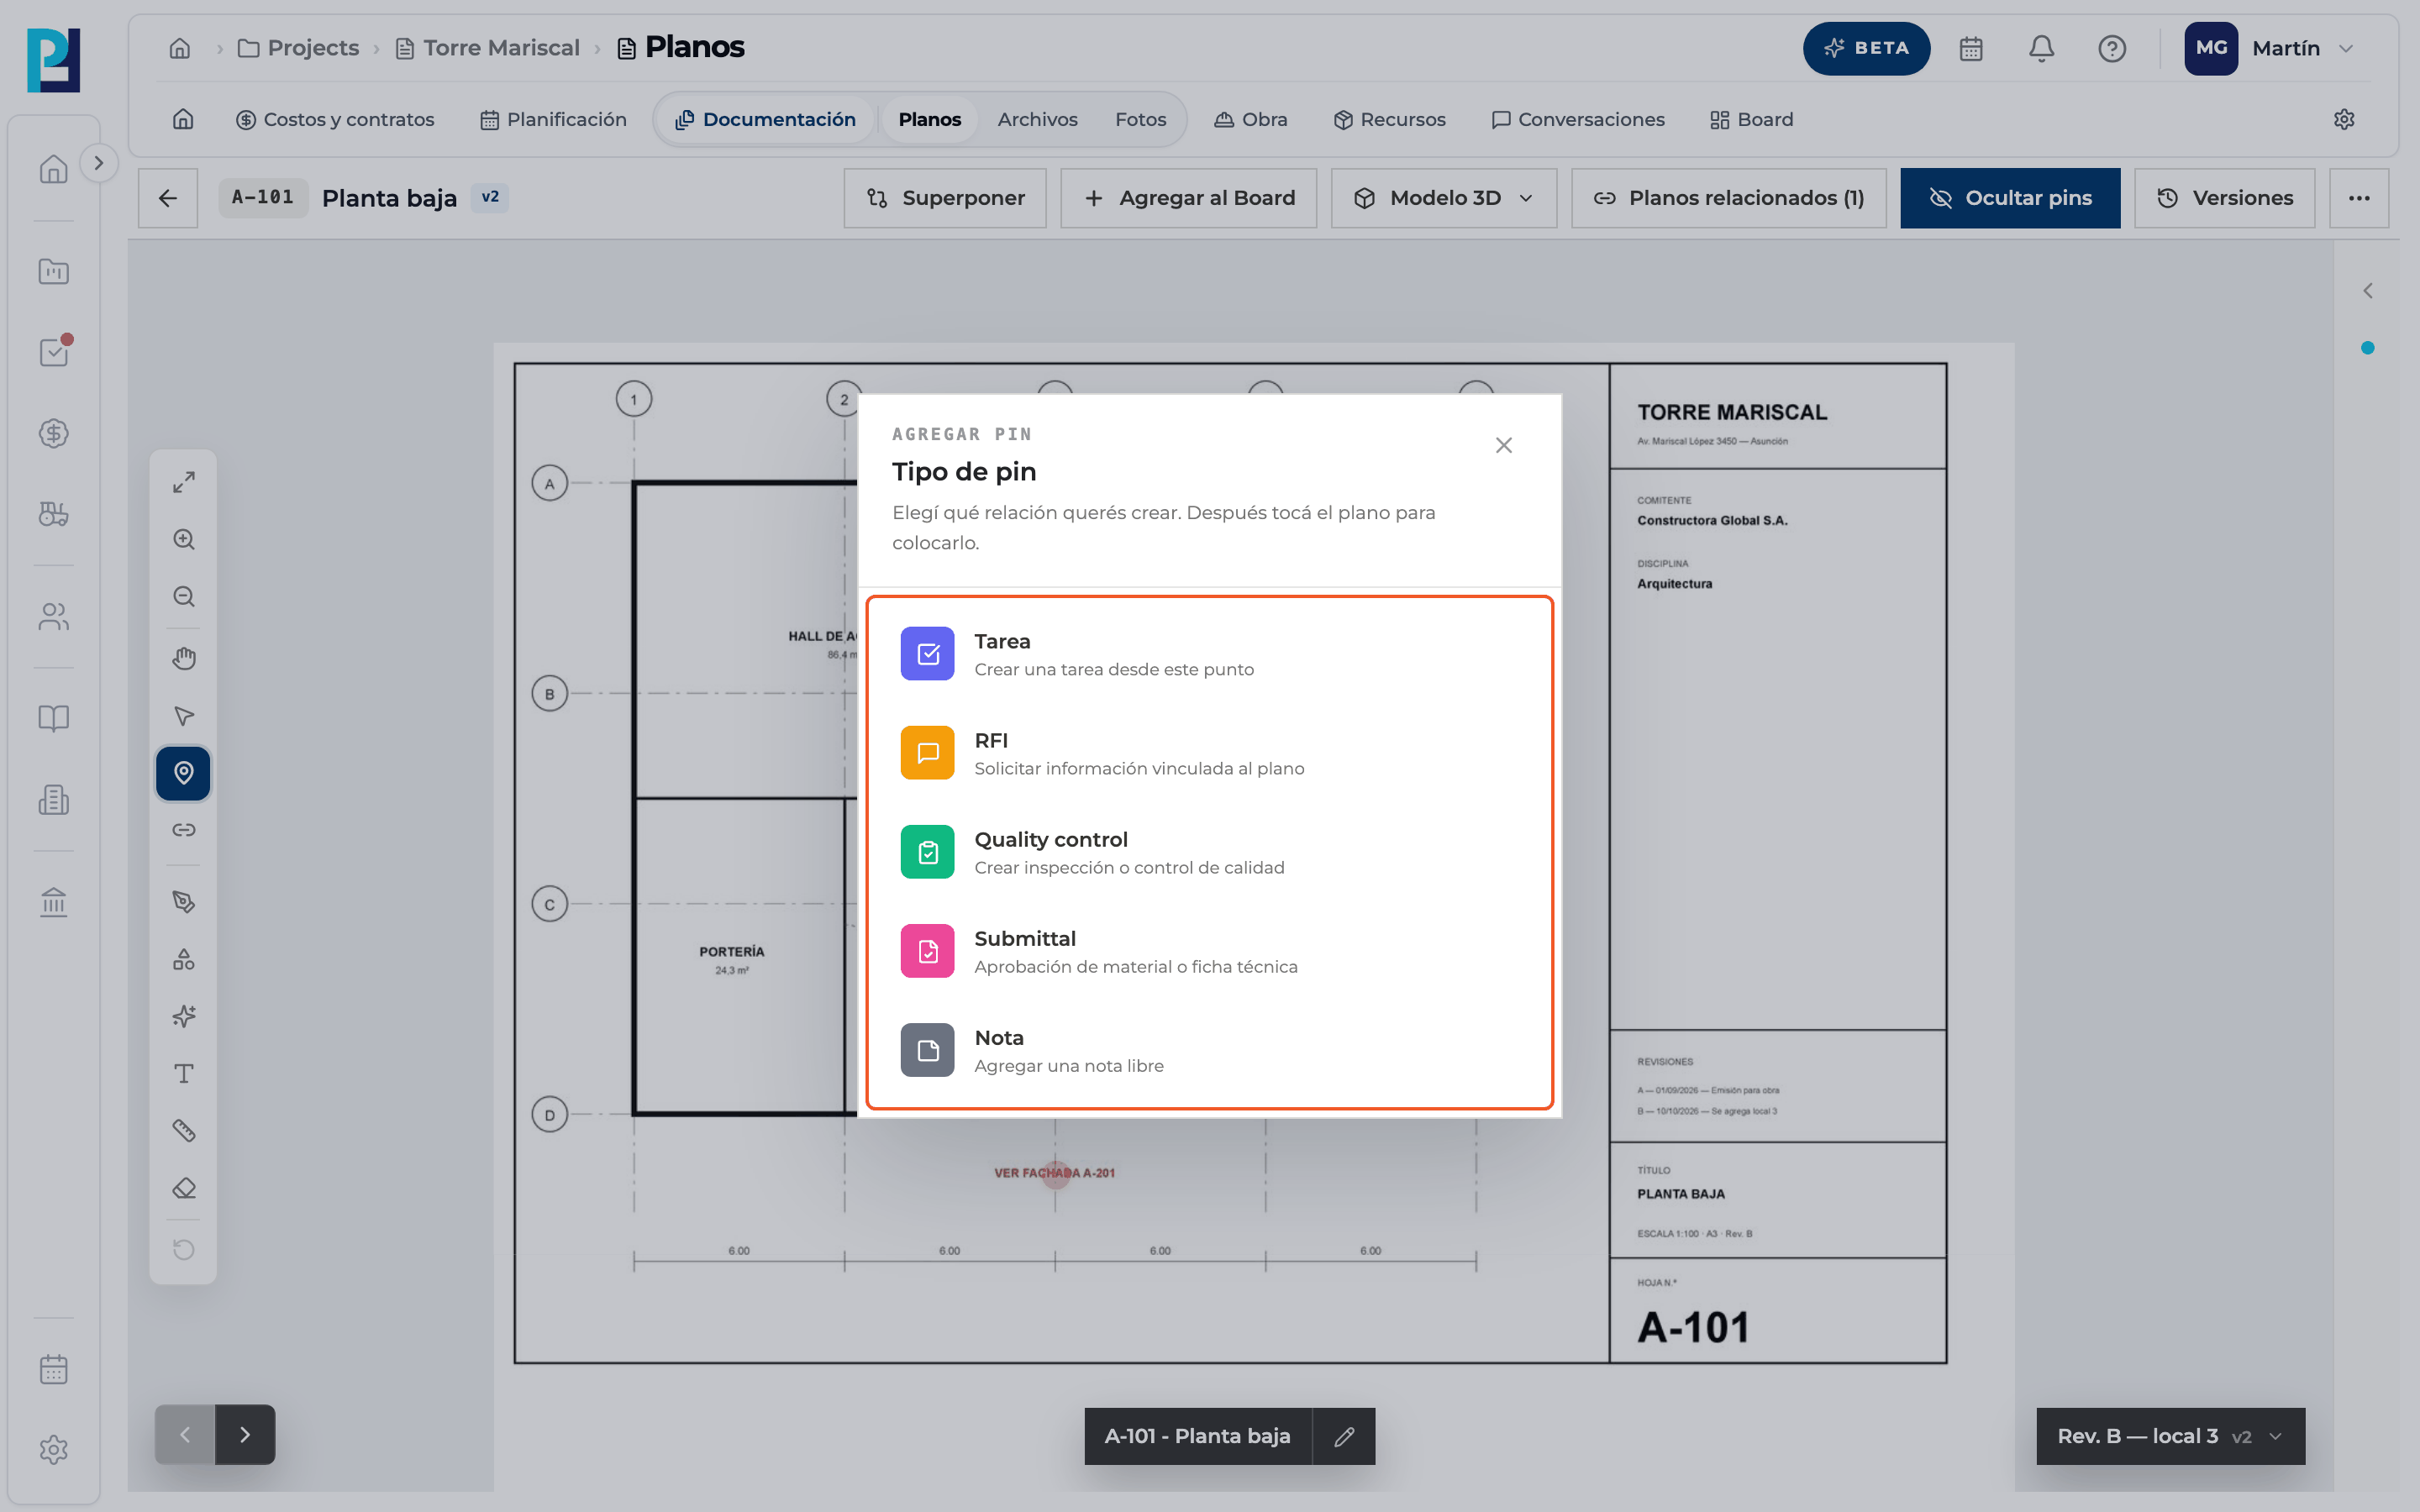Screen dimensions: 2420x1512
Task: Go to next sheet arrow
Action: 245,1435
